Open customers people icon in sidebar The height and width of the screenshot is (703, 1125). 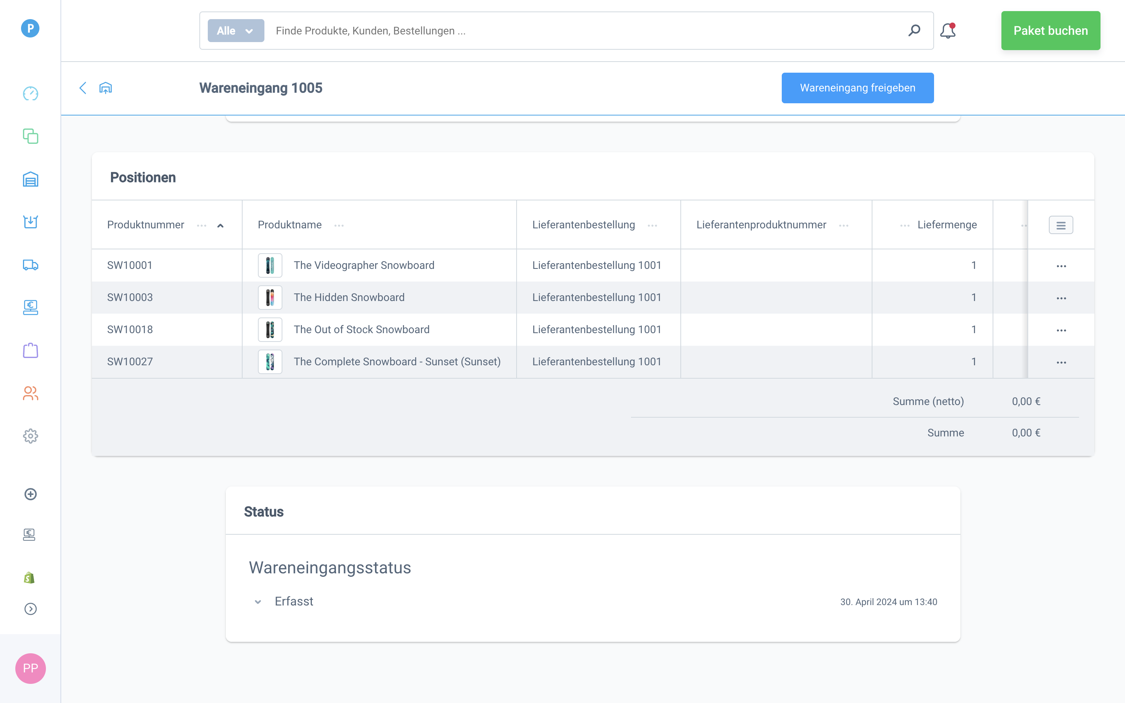[x=30, y=393]
